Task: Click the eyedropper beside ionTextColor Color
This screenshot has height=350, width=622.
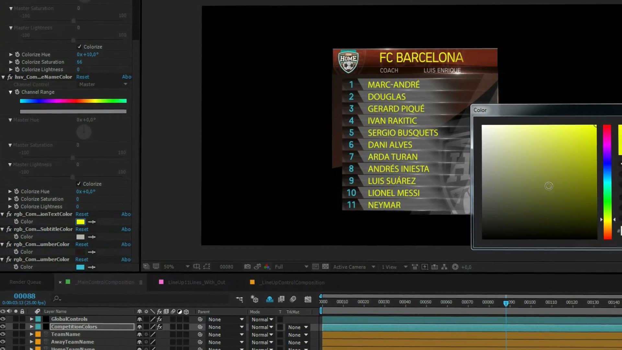Action: (92, 222)
